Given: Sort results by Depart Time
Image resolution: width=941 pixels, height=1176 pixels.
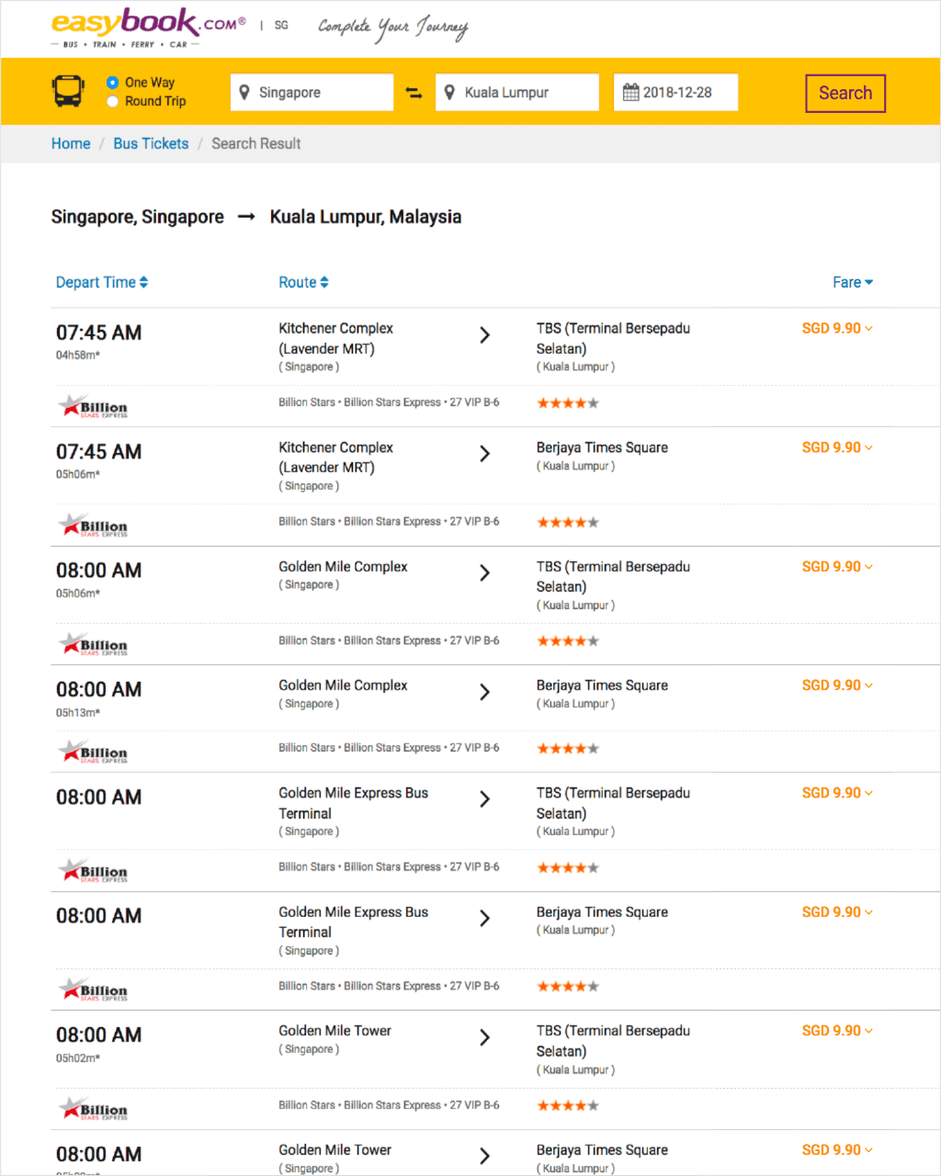Looking at the screenshot, I should tap(102, 282).
